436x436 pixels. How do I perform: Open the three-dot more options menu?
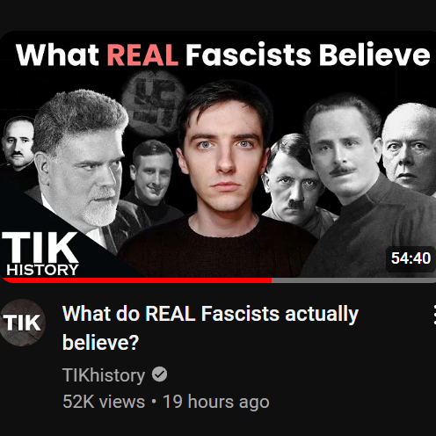434,315
